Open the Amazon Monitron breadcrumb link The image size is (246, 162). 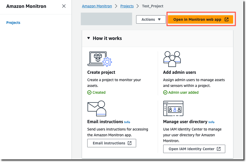97,6
